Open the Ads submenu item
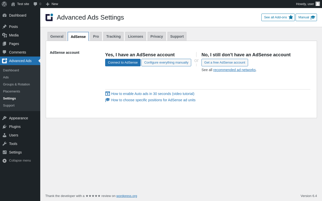Screen dimensions: 322x201 pos(6,77)
